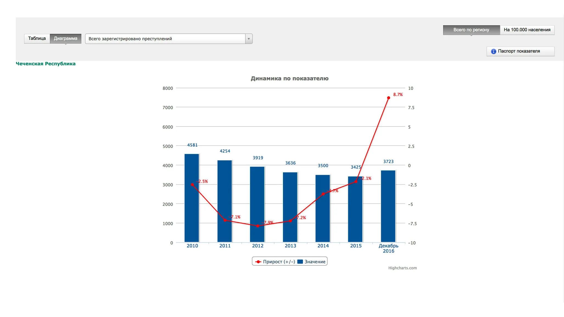Select the Диаграмма tab
Viewport: 564px width, 317px height.
point(65,38)
